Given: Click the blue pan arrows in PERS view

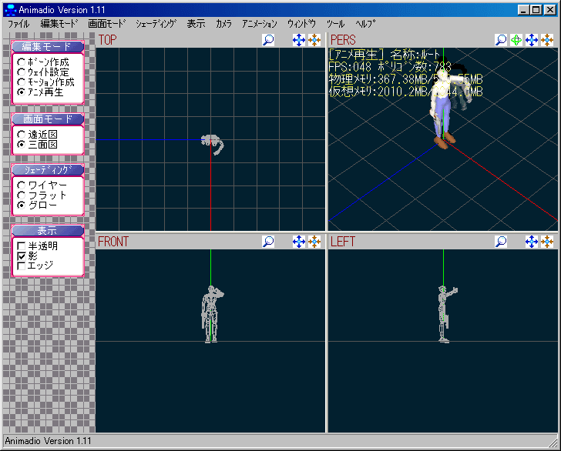Looking at the screenshot, I should pyautogui.click(x=532, y=40).
